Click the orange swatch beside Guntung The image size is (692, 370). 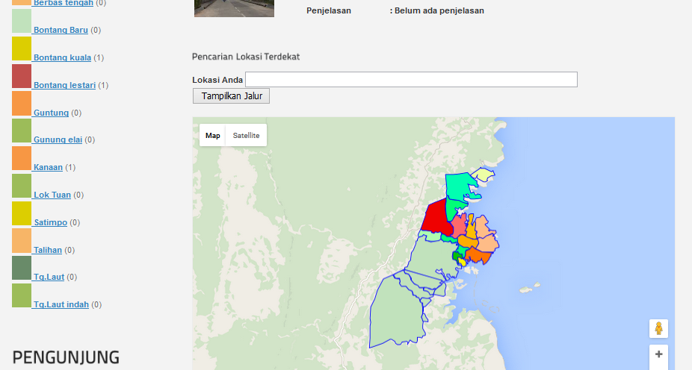pos(22,104)
